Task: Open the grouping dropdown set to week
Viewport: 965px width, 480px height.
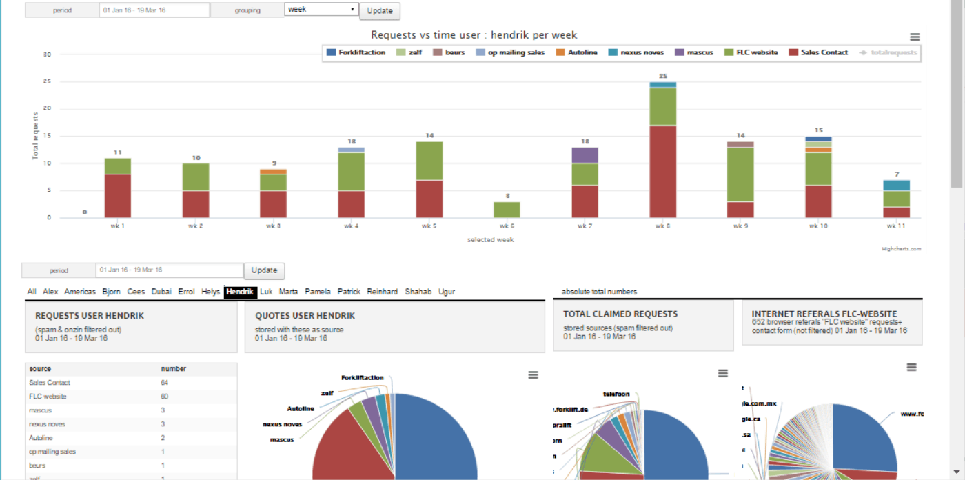Action: [x=321, y=10]
